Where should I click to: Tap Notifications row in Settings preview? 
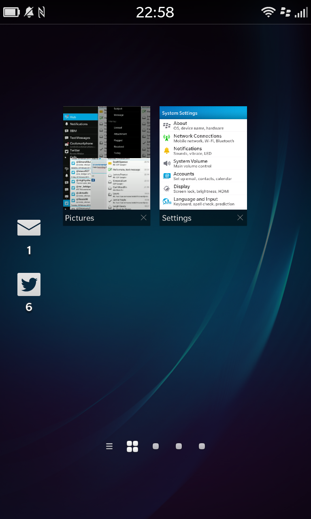(203, 151)
